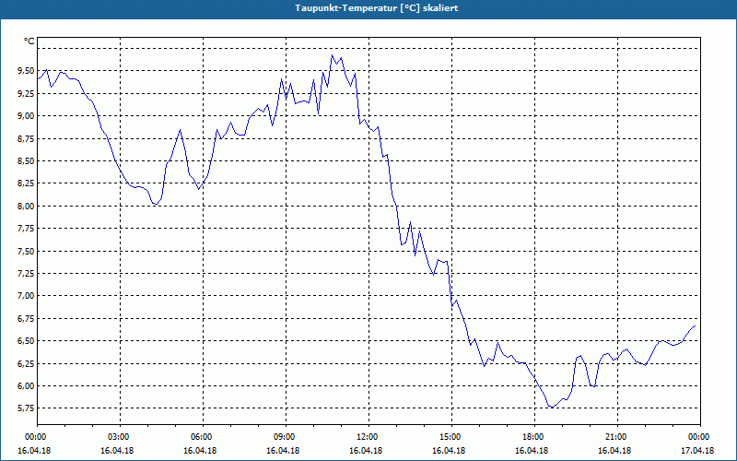Click the y-axis tick '8,00'

(x=26, y=206)
